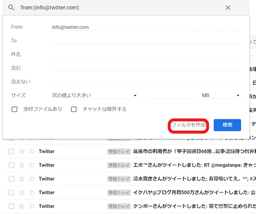Open the email 清水克彦さんがツイートしました: 寿司喰いてえ

click(194, 179)
